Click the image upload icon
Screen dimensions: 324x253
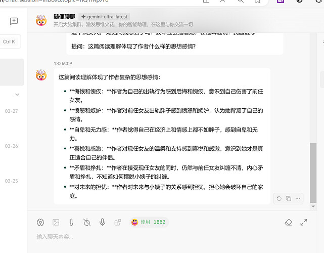pos(56,222)
